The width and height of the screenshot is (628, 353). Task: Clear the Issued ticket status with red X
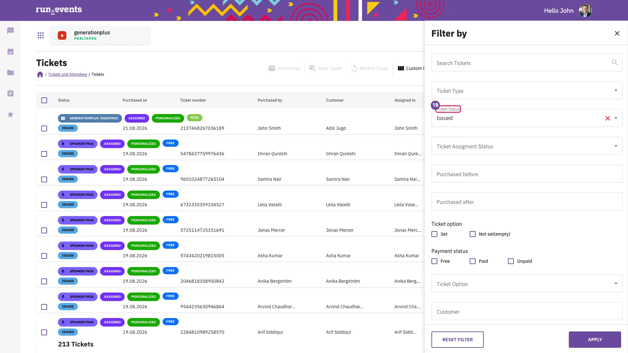607,118
